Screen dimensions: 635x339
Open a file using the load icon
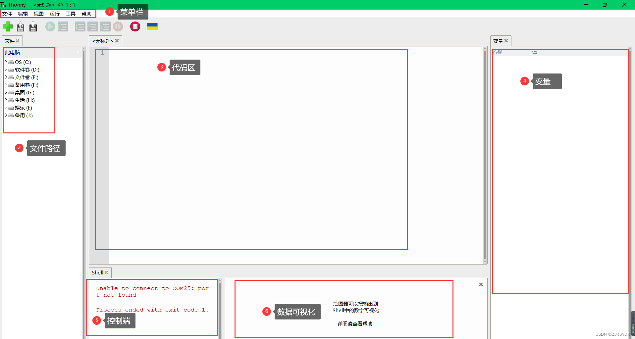pos(20,26)
